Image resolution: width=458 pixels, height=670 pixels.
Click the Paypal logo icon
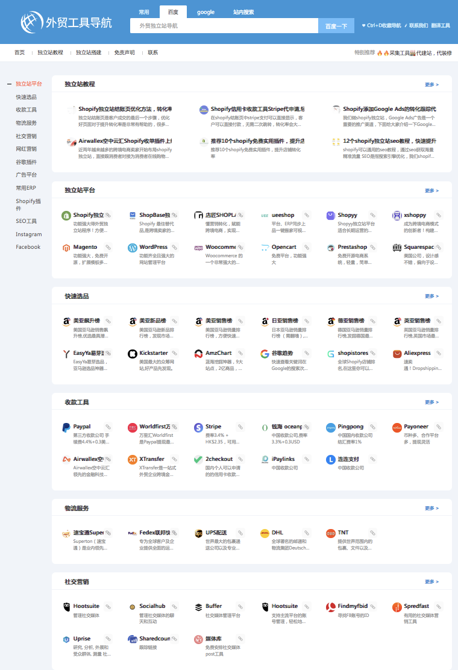66,427
